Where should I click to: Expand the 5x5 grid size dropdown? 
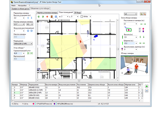(x=131, y=14)
